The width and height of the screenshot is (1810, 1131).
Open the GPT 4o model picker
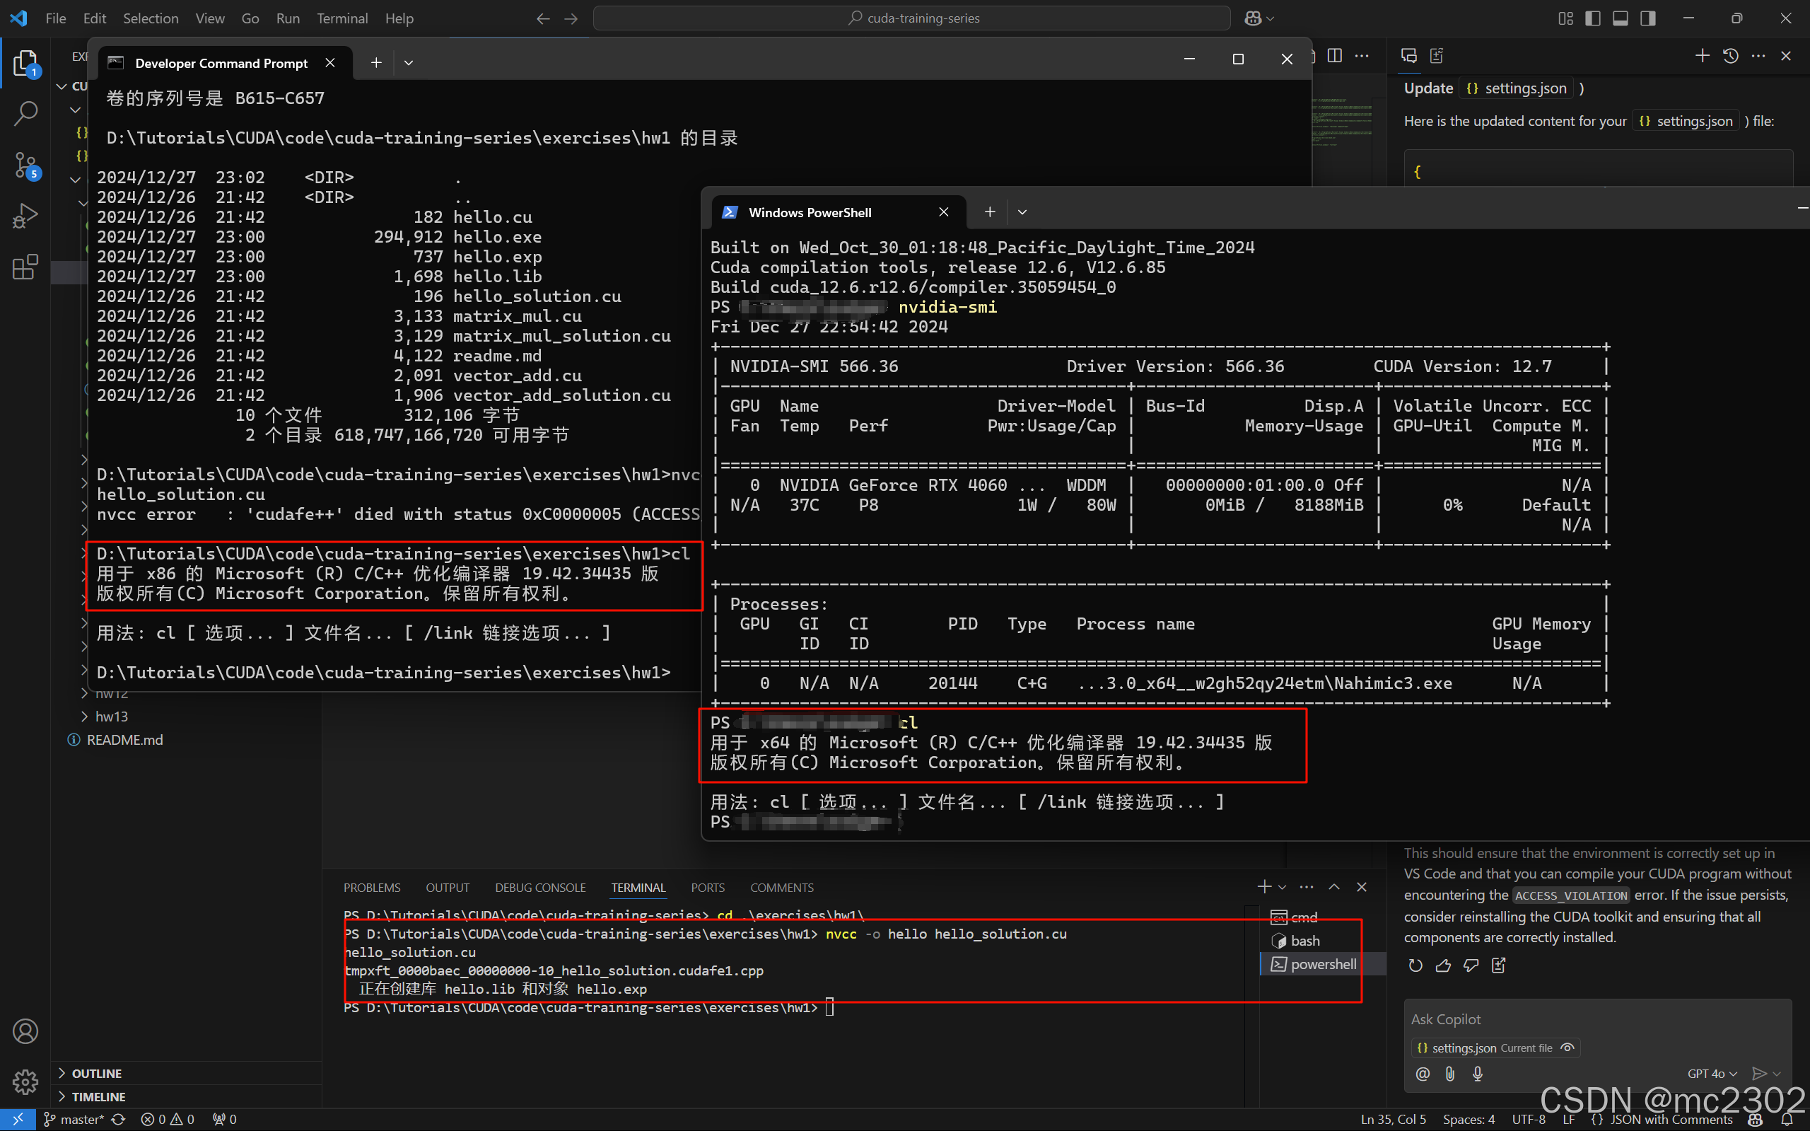1711,1074
